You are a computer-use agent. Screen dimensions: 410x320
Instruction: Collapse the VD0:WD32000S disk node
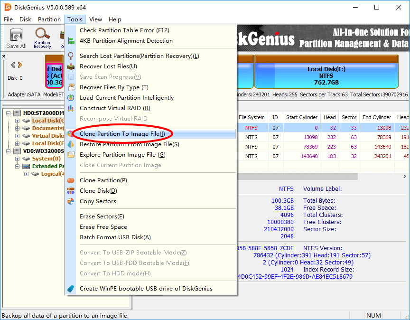tap(9, 151)
